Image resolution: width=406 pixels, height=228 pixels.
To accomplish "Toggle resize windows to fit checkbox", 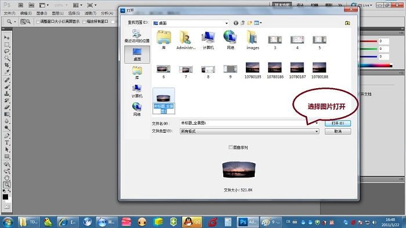I will (x=38, y=22).
